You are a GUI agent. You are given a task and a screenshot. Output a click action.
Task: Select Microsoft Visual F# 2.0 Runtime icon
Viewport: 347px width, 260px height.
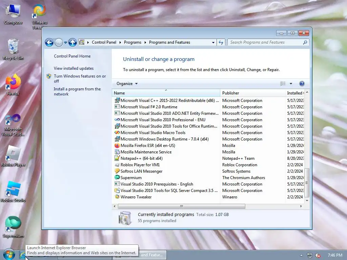117,107
